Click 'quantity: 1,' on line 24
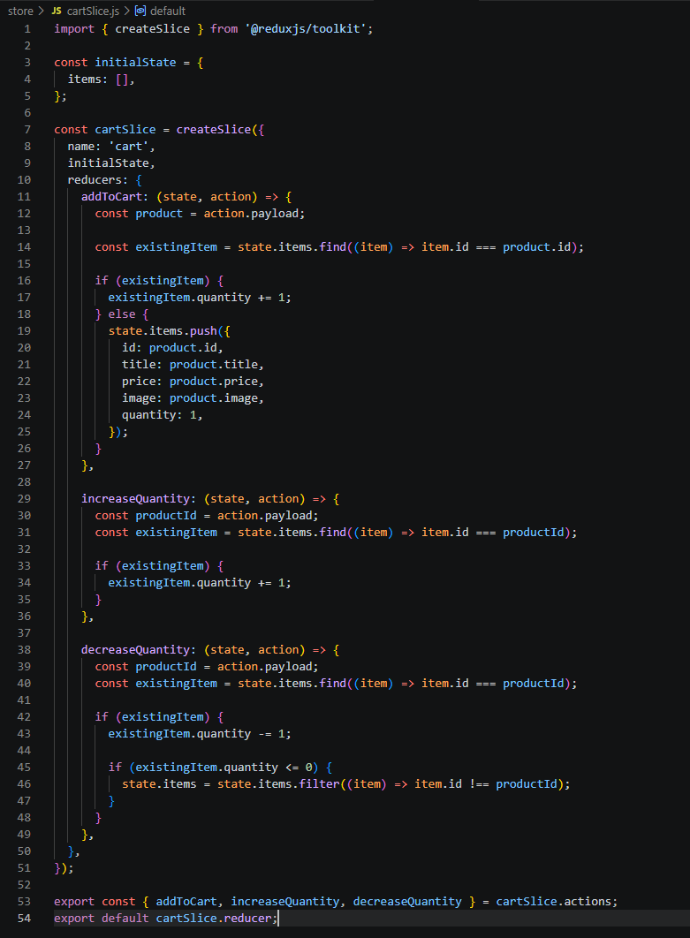This screenshot has width=690, height=938. point(163,414)
